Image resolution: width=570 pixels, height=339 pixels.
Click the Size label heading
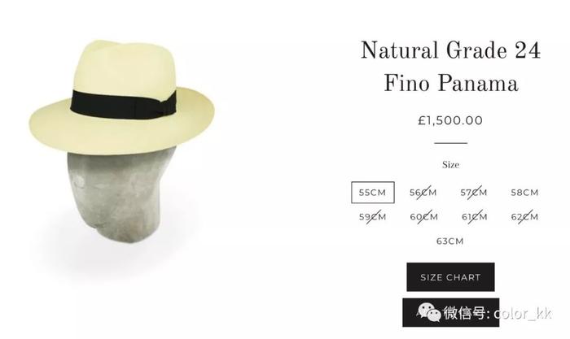[x=451, y=165]
